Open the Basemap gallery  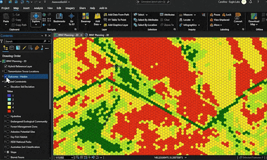pos(85,19)
